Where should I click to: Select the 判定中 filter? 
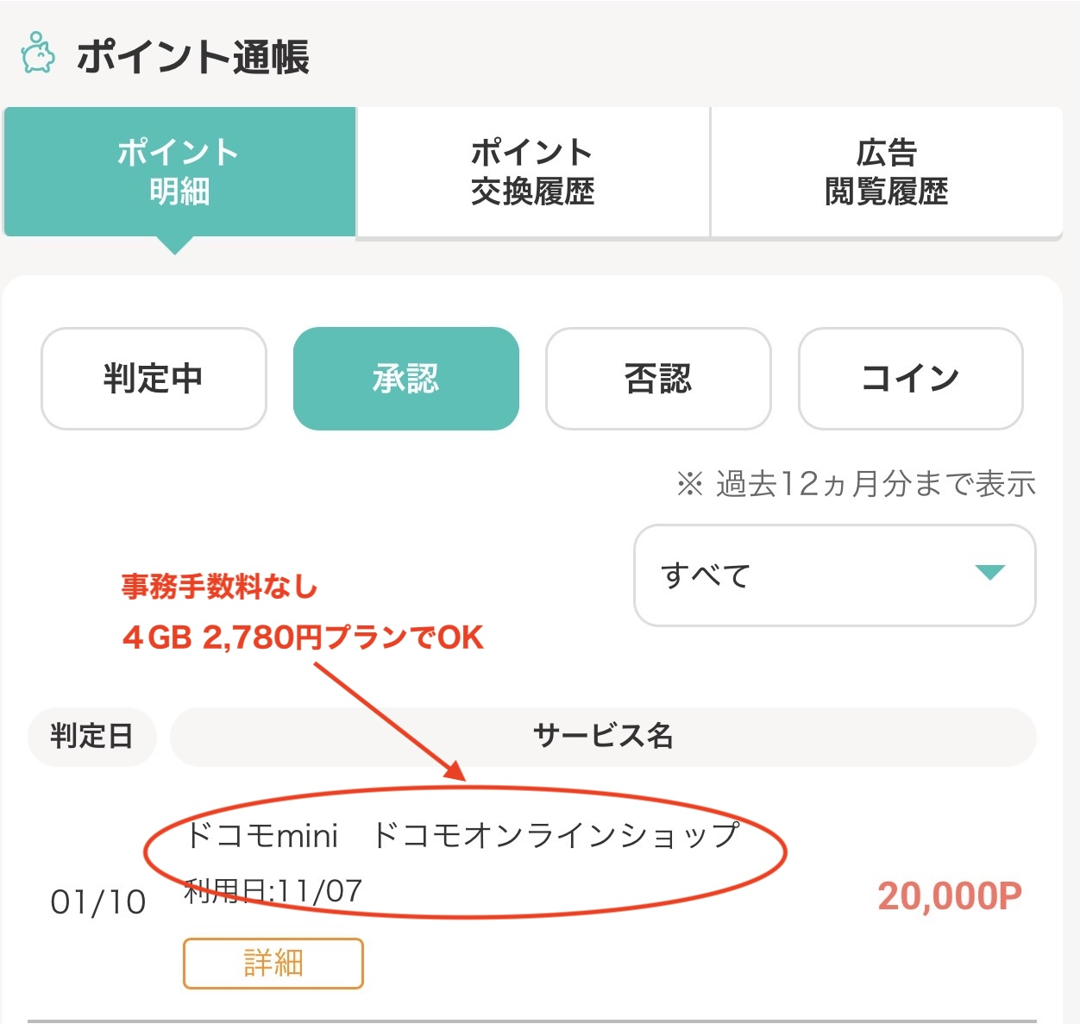pyautogui.click(x=154, y=380)
